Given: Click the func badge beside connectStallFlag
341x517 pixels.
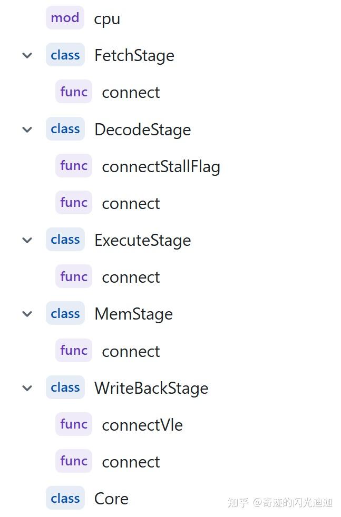Looking at the screenshot, I should [x=74, y=166].
